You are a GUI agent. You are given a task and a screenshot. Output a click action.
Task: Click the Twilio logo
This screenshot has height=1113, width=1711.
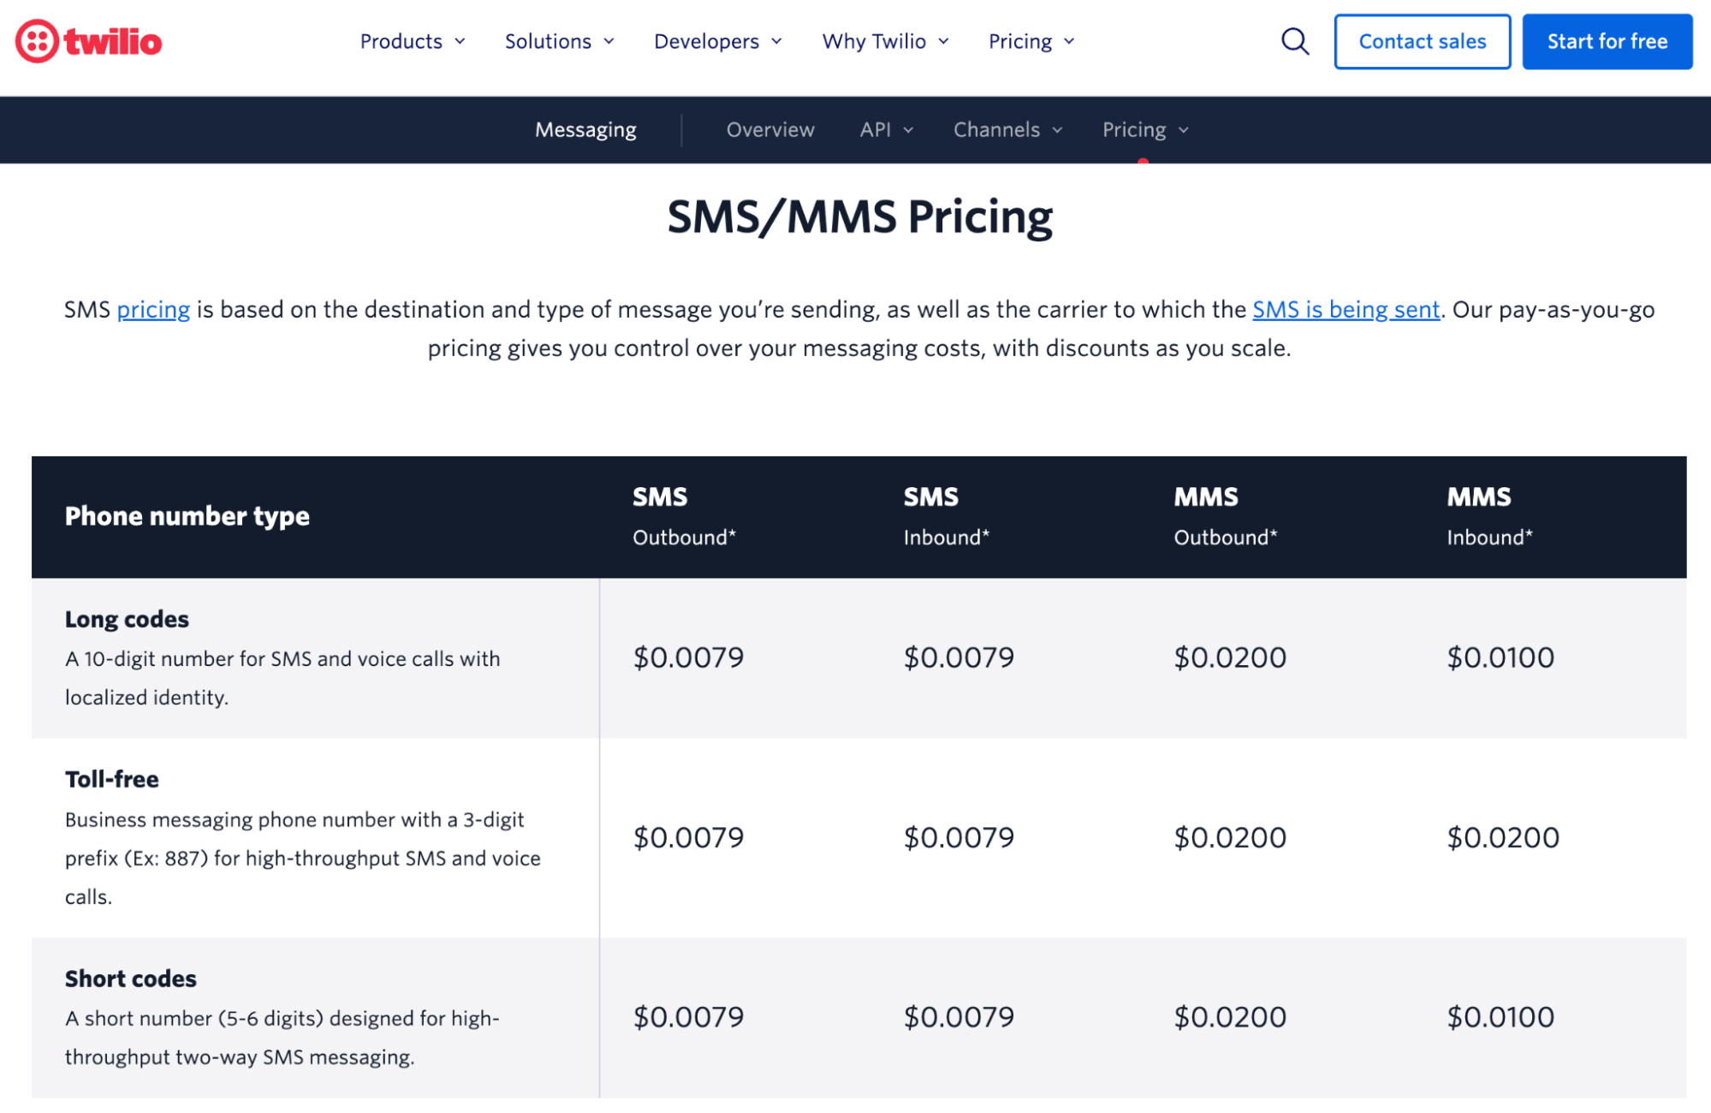coord(87,40)
